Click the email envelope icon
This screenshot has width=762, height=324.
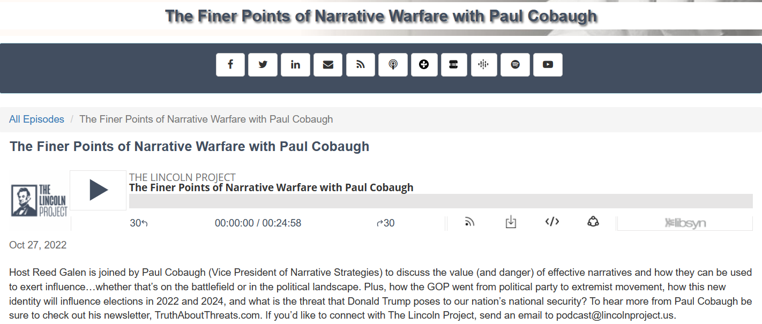click(x=328, y=65)
